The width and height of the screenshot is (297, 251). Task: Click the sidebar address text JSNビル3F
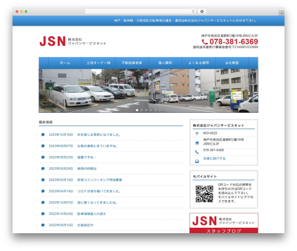click(211, 144)
